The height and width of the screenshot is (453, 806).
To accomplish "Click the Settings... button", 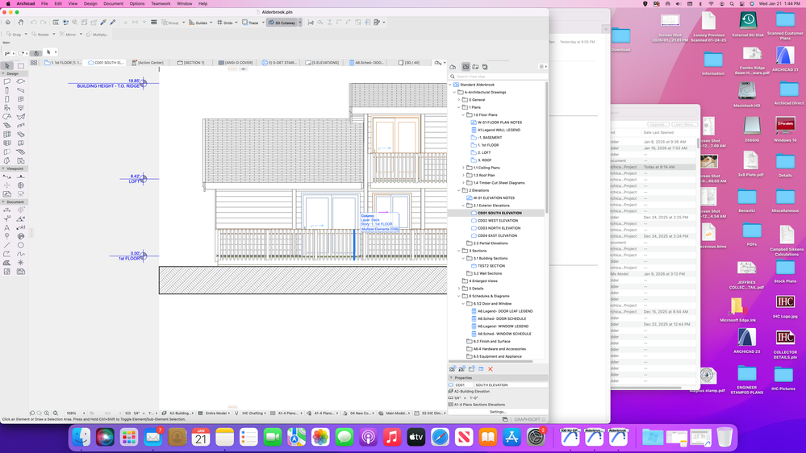I will [497, 412].
